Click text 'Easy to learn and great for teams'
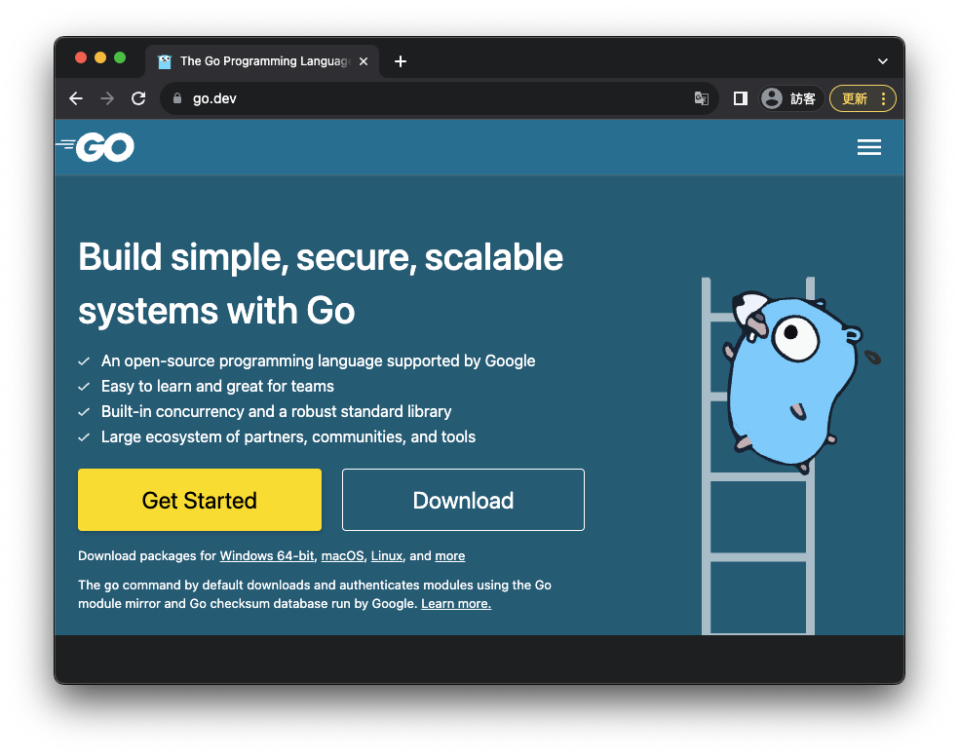 (217, 386)
